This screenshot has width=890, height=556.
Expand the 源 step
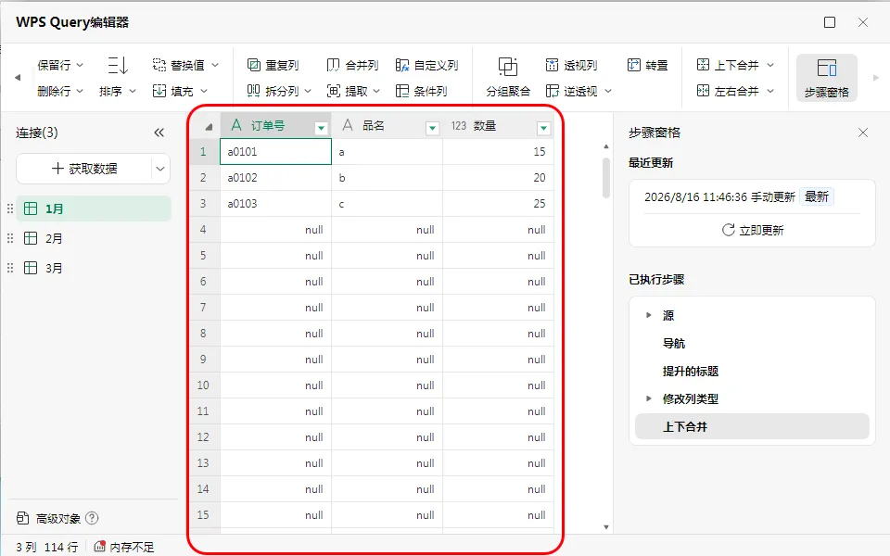pyautogui.click(x=649, y=315)
